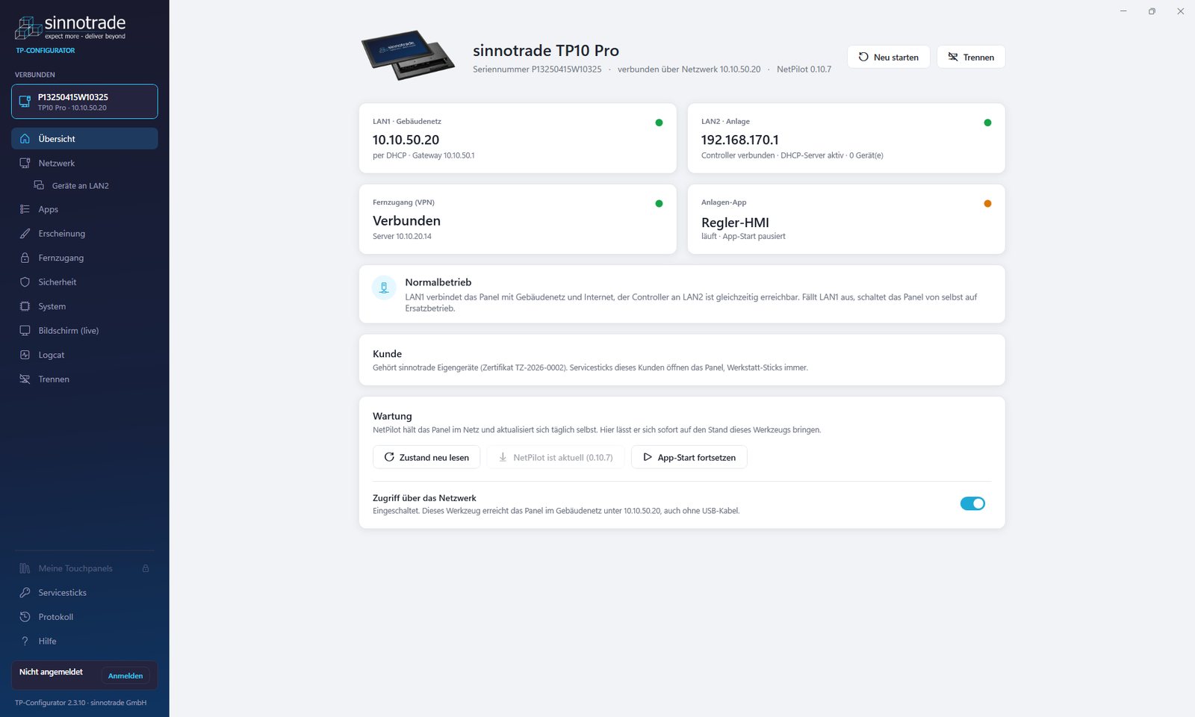The width and height of the screenshot is (1195, 717).
Task: Click the Sicherheit shield icon
Action: point(25,282)
